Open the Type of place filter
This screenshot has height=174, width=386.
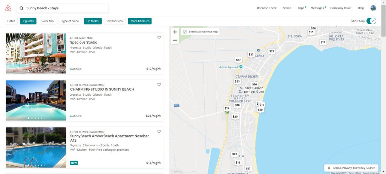click(x=70, y=21)
